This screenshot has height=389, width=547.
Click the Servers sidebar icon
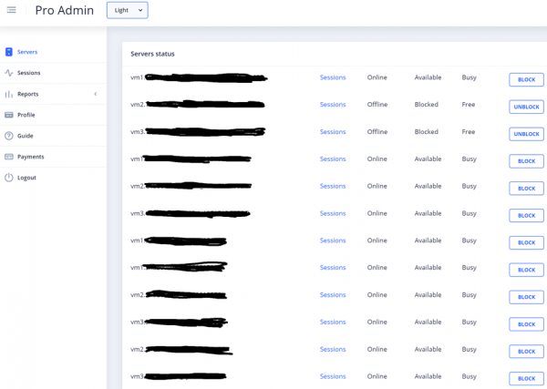coord(9,52)
